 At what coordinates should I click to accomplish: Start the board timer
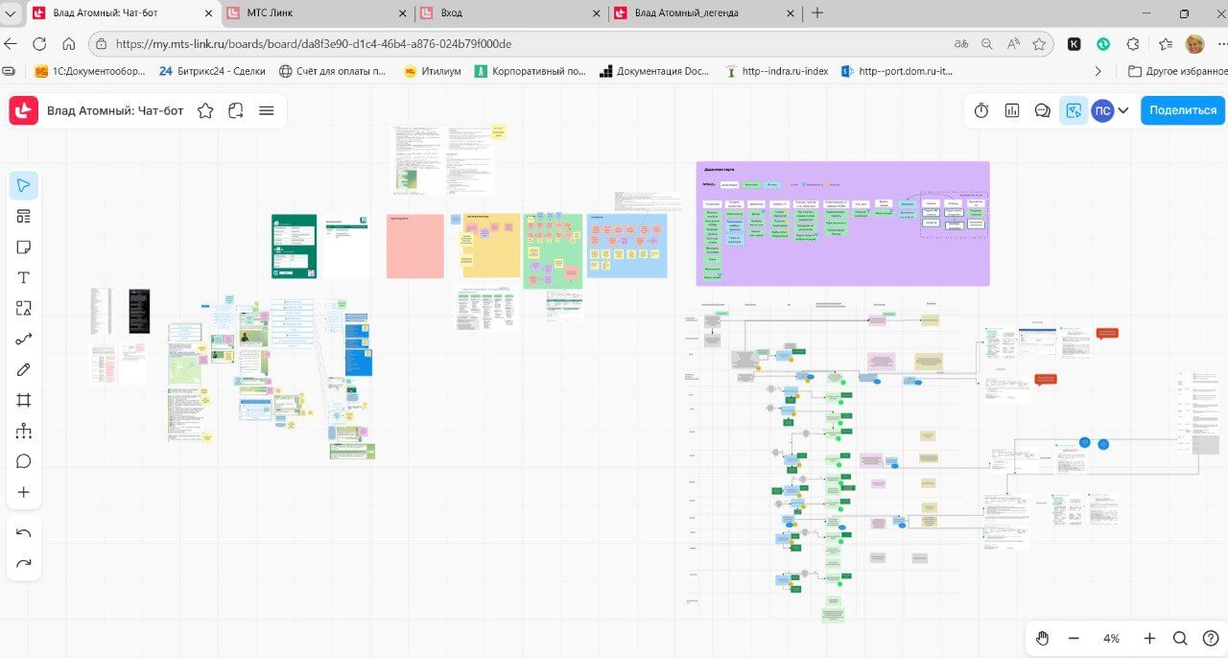coord(981,110)
